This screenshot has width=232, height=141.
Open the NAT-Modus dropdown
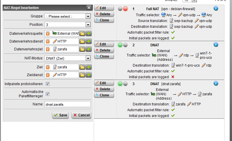88,58
